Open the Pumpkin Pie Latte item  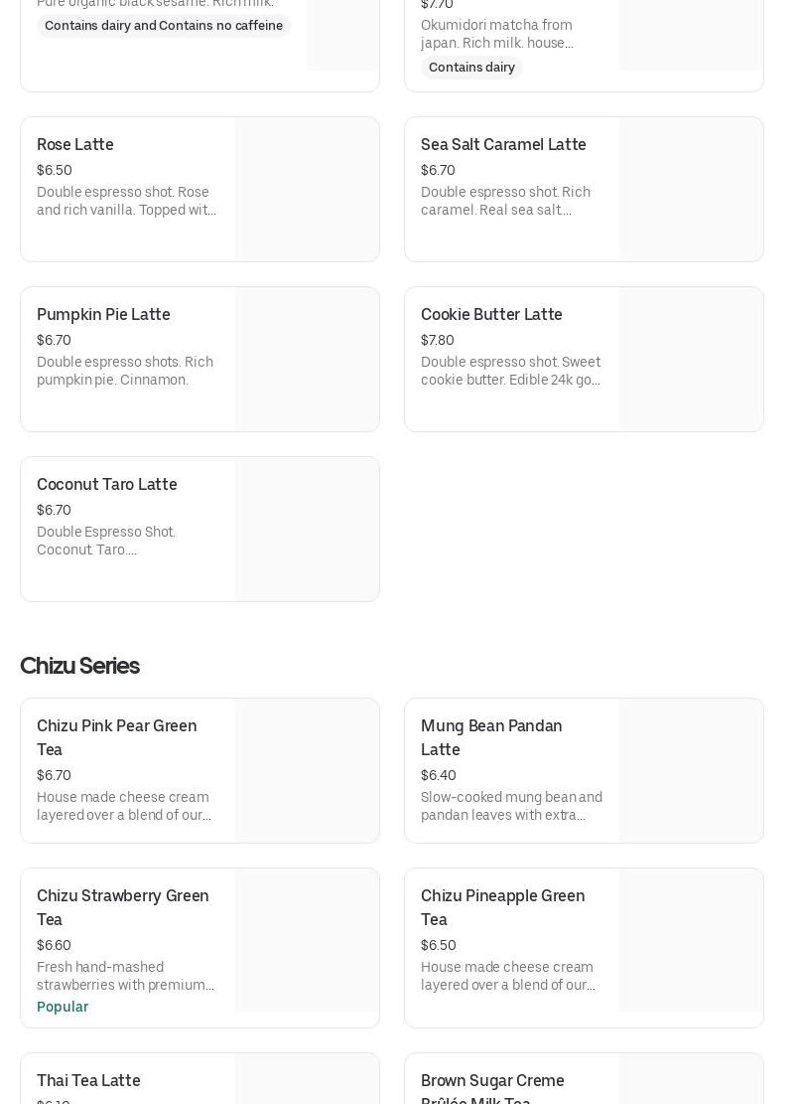[x=103, y=315]
